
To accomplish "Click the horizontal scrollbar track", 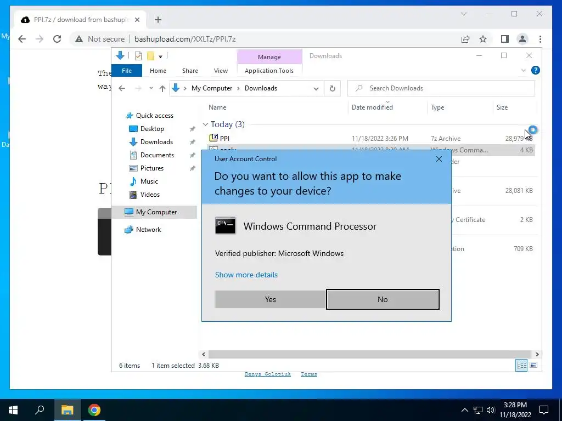I will pos(370,355).
